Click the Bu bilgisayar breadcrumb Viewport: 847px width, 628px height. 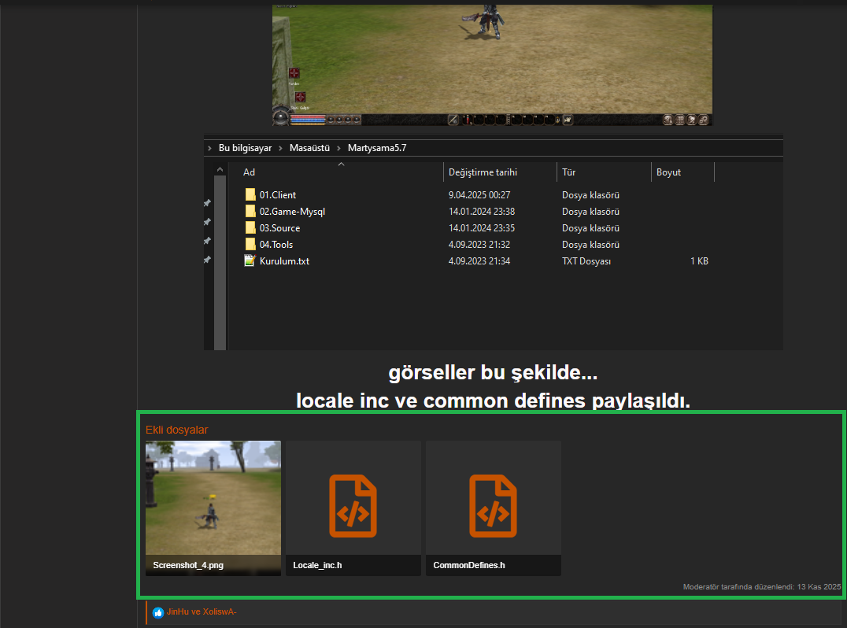[x=245, y=148]
